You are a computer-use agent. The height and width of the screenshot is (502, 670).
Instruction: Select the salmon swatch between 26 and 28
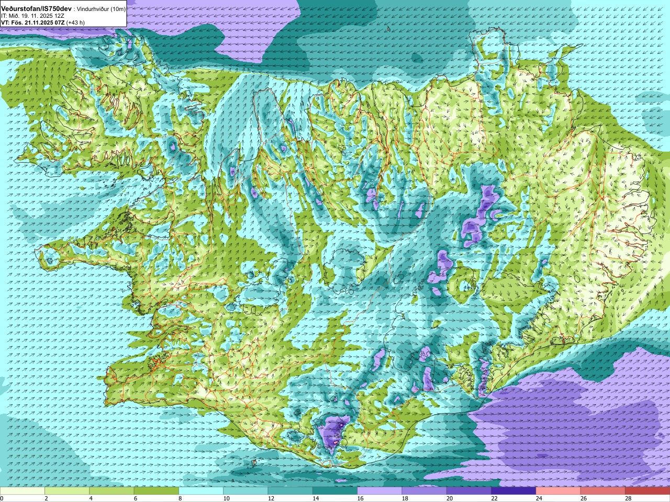pos(603,491)
